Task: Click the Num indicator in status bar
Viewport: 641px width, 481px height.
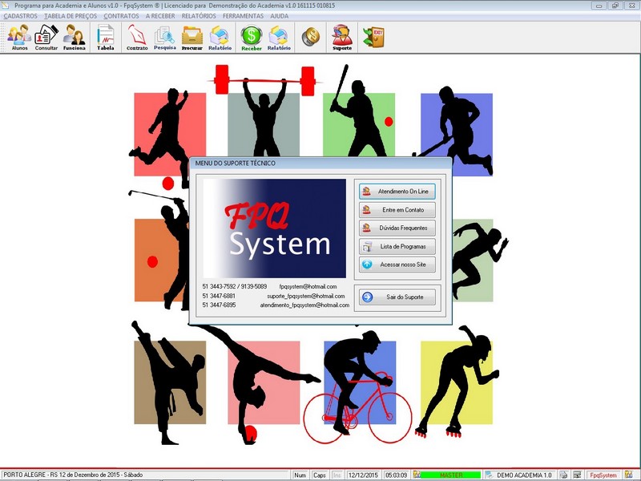Action: (x=300, y=475)
